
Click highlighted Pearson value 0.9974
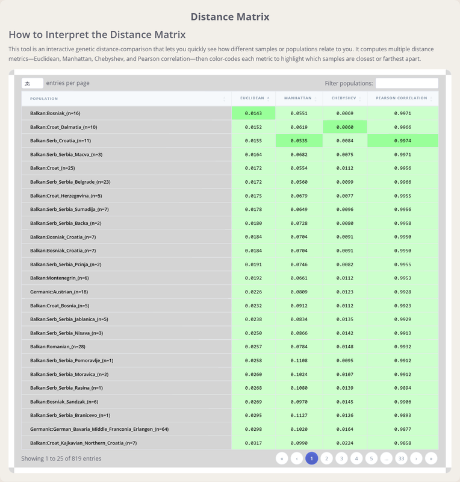point(403,140)
